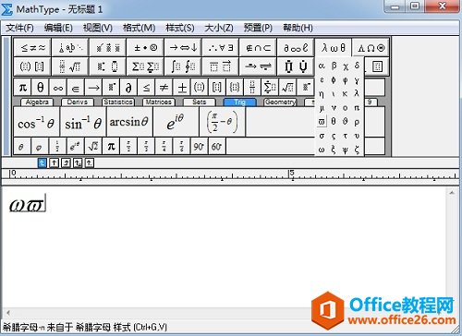The height and width of the screenshot is (336, 462).
Task: Open the set theory symbols palette (∉∩⊂)
Action: coord(259,48)
